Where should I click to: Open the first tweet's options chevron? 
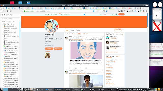pos(103,37)
